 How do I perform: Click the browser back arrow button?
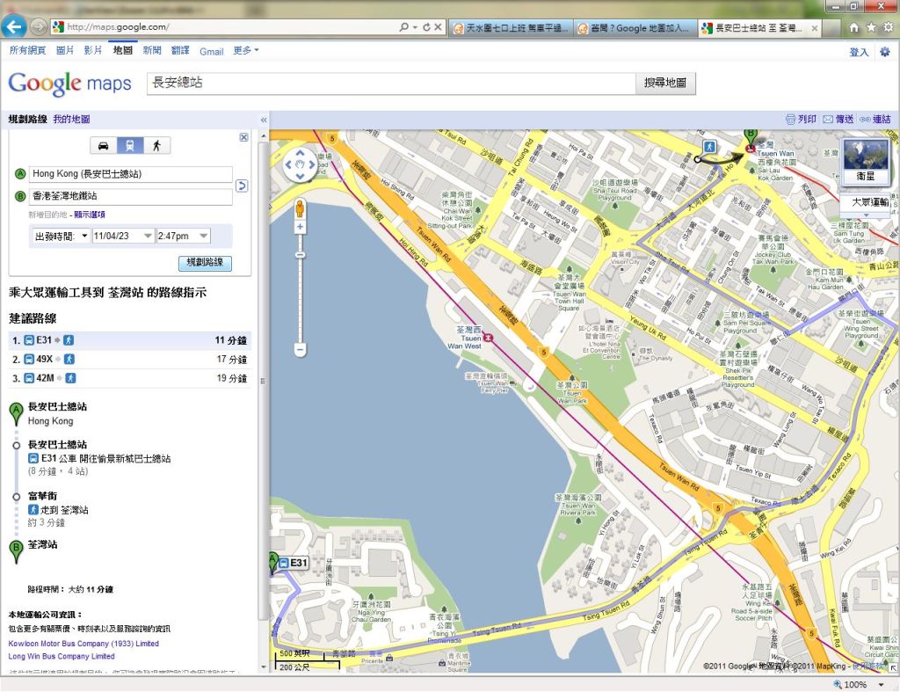point(14,26)
